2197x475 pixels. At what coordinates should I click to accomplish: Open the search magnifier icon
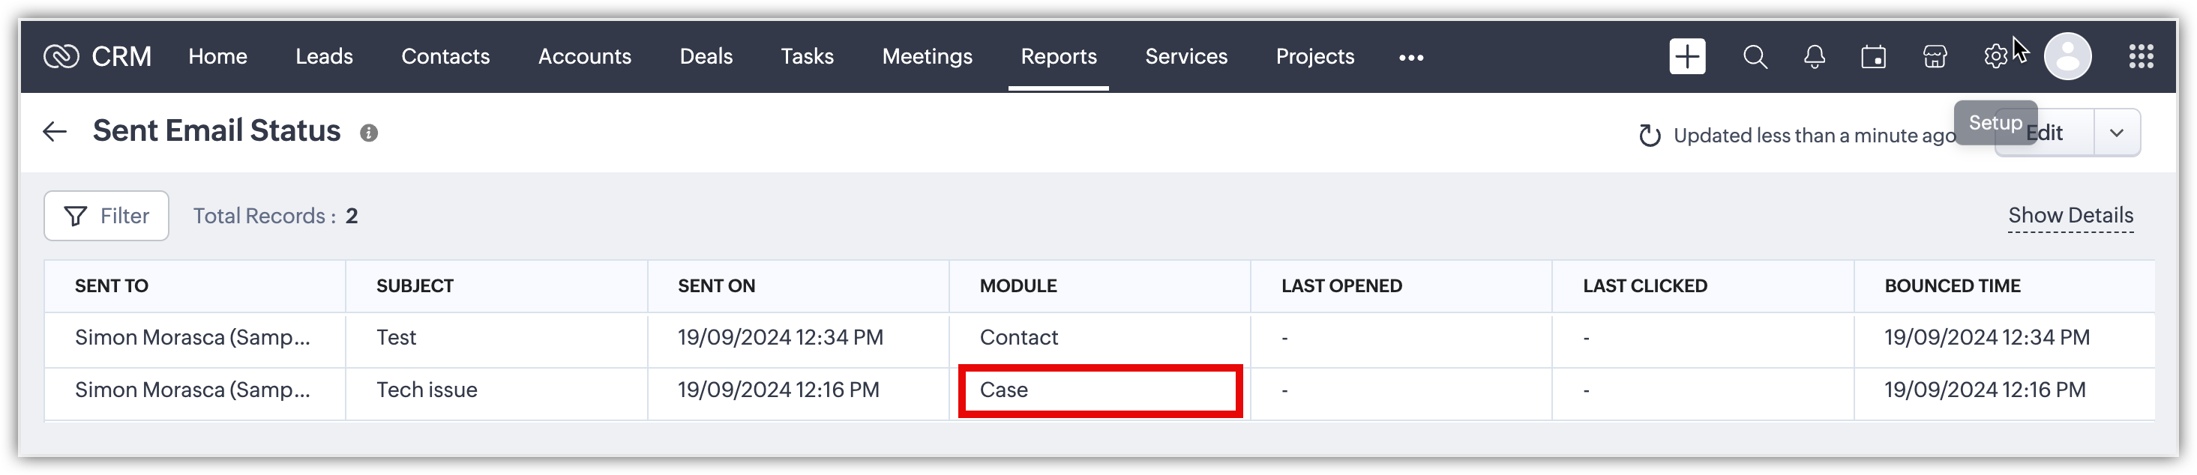coord(1755,57)
